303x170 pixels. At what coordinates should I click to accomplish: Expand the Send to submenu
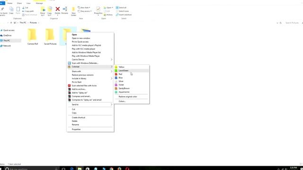[90, 104]
